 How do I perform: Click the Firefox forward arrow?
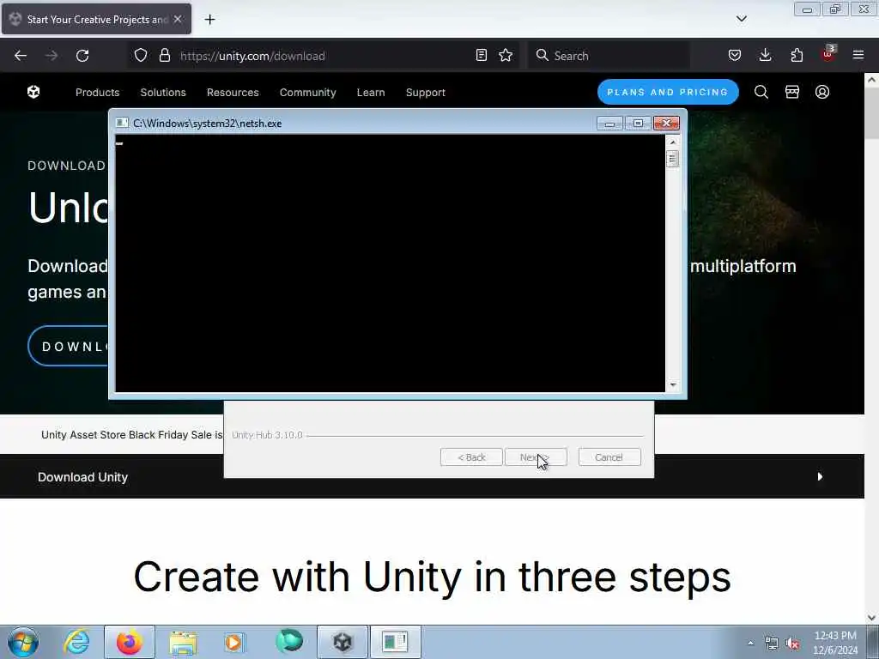52,56
